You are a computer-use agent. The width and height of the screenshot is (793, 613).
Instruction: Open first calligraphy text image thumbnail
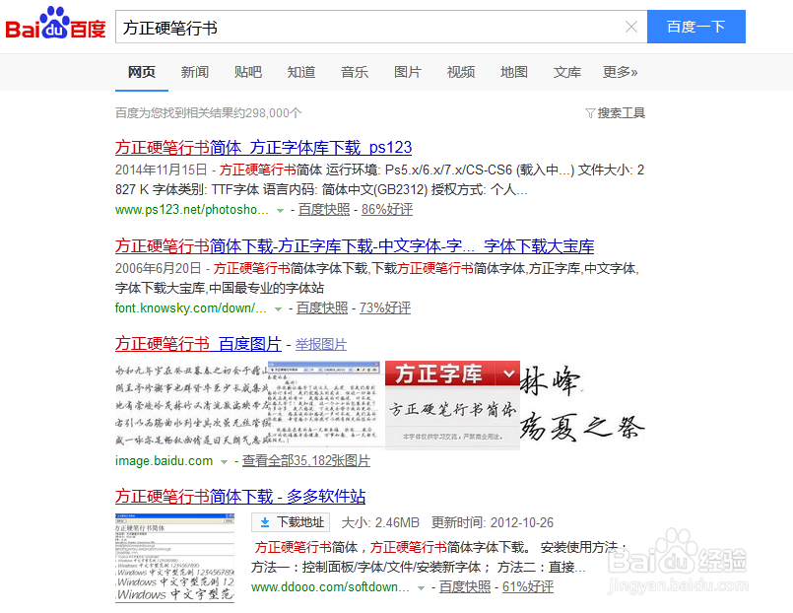pyautogui.click(x=192, y=405)
